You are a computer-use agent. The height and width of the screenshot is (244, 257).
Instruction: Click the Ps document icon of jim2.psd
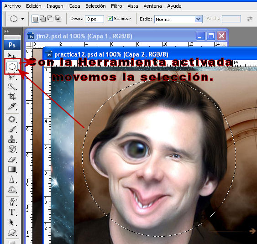pos(31,36)
